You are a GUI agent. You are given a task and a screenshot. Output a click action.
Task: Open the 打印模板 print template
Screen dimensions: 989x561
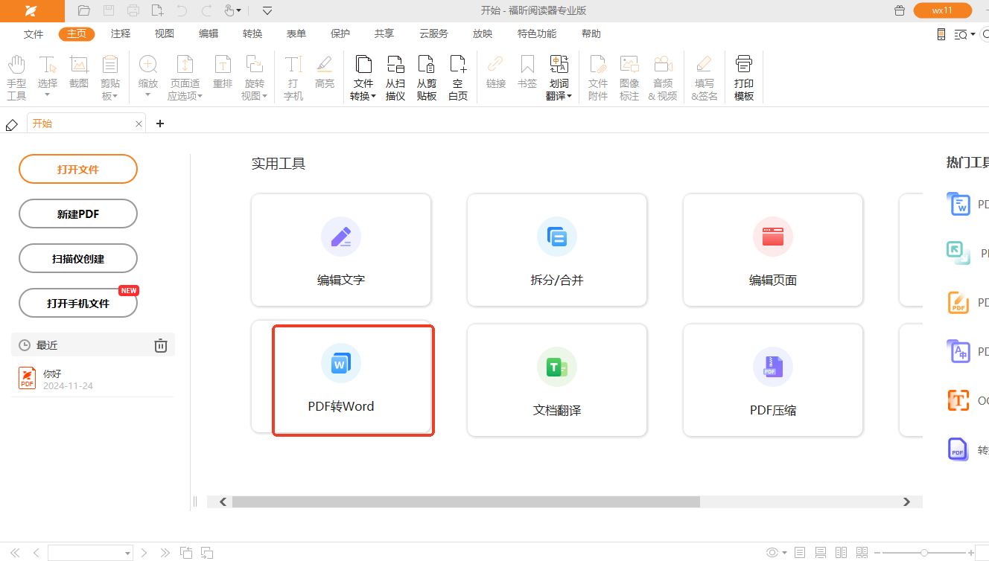click(x=744, y=77)
